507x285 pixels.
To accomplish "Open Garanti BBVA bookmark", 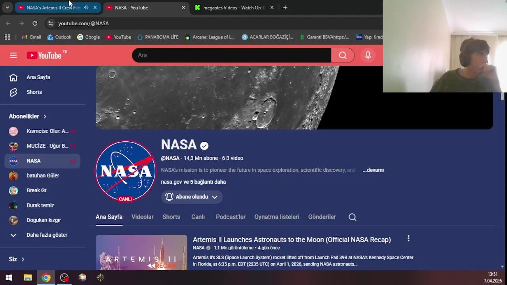I will click(x=324, y=37).
